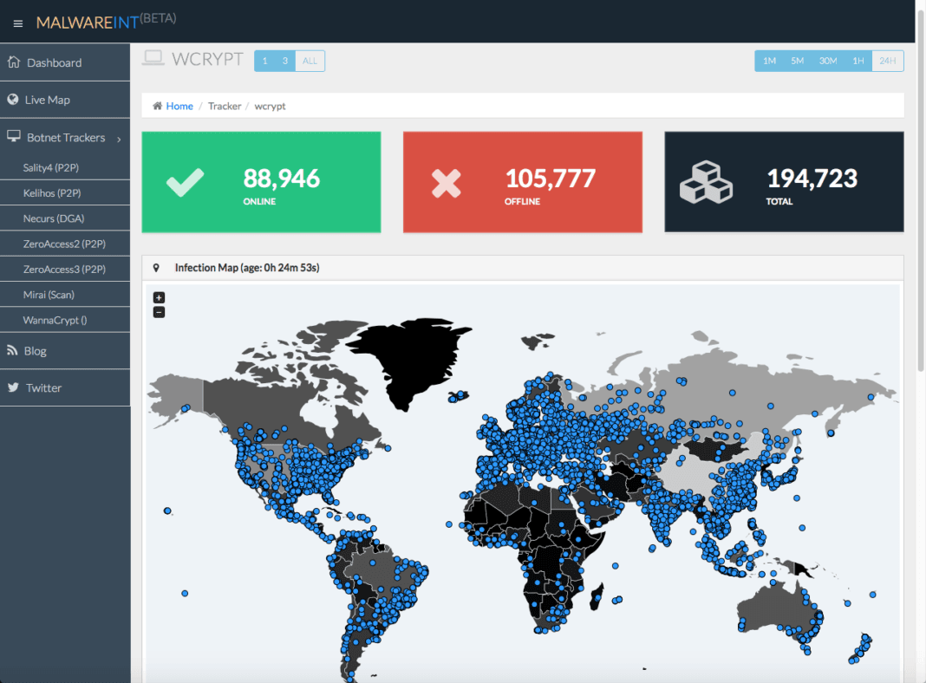
Task: Toggle the hamburger menu icon
Action: click(17, 23)
